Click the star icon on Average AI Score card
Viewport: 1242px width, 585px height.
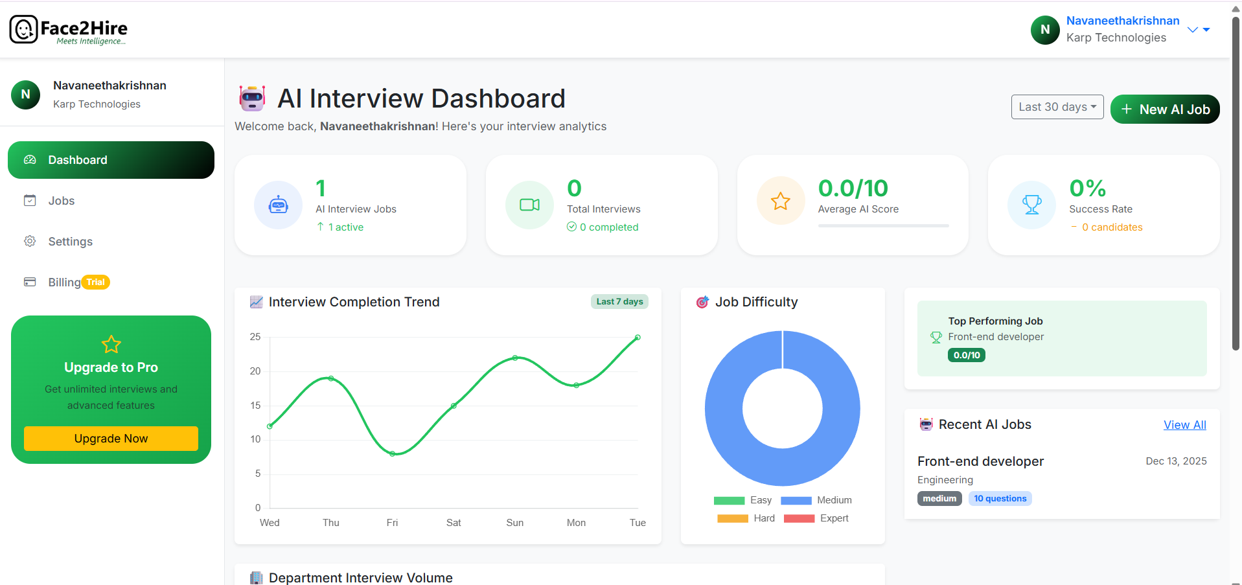click(780, 200)
